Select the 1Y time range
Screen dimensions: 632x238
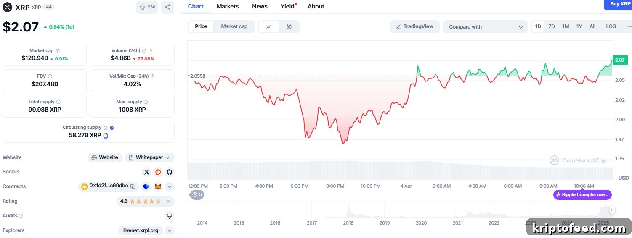[x=579, y=26]
